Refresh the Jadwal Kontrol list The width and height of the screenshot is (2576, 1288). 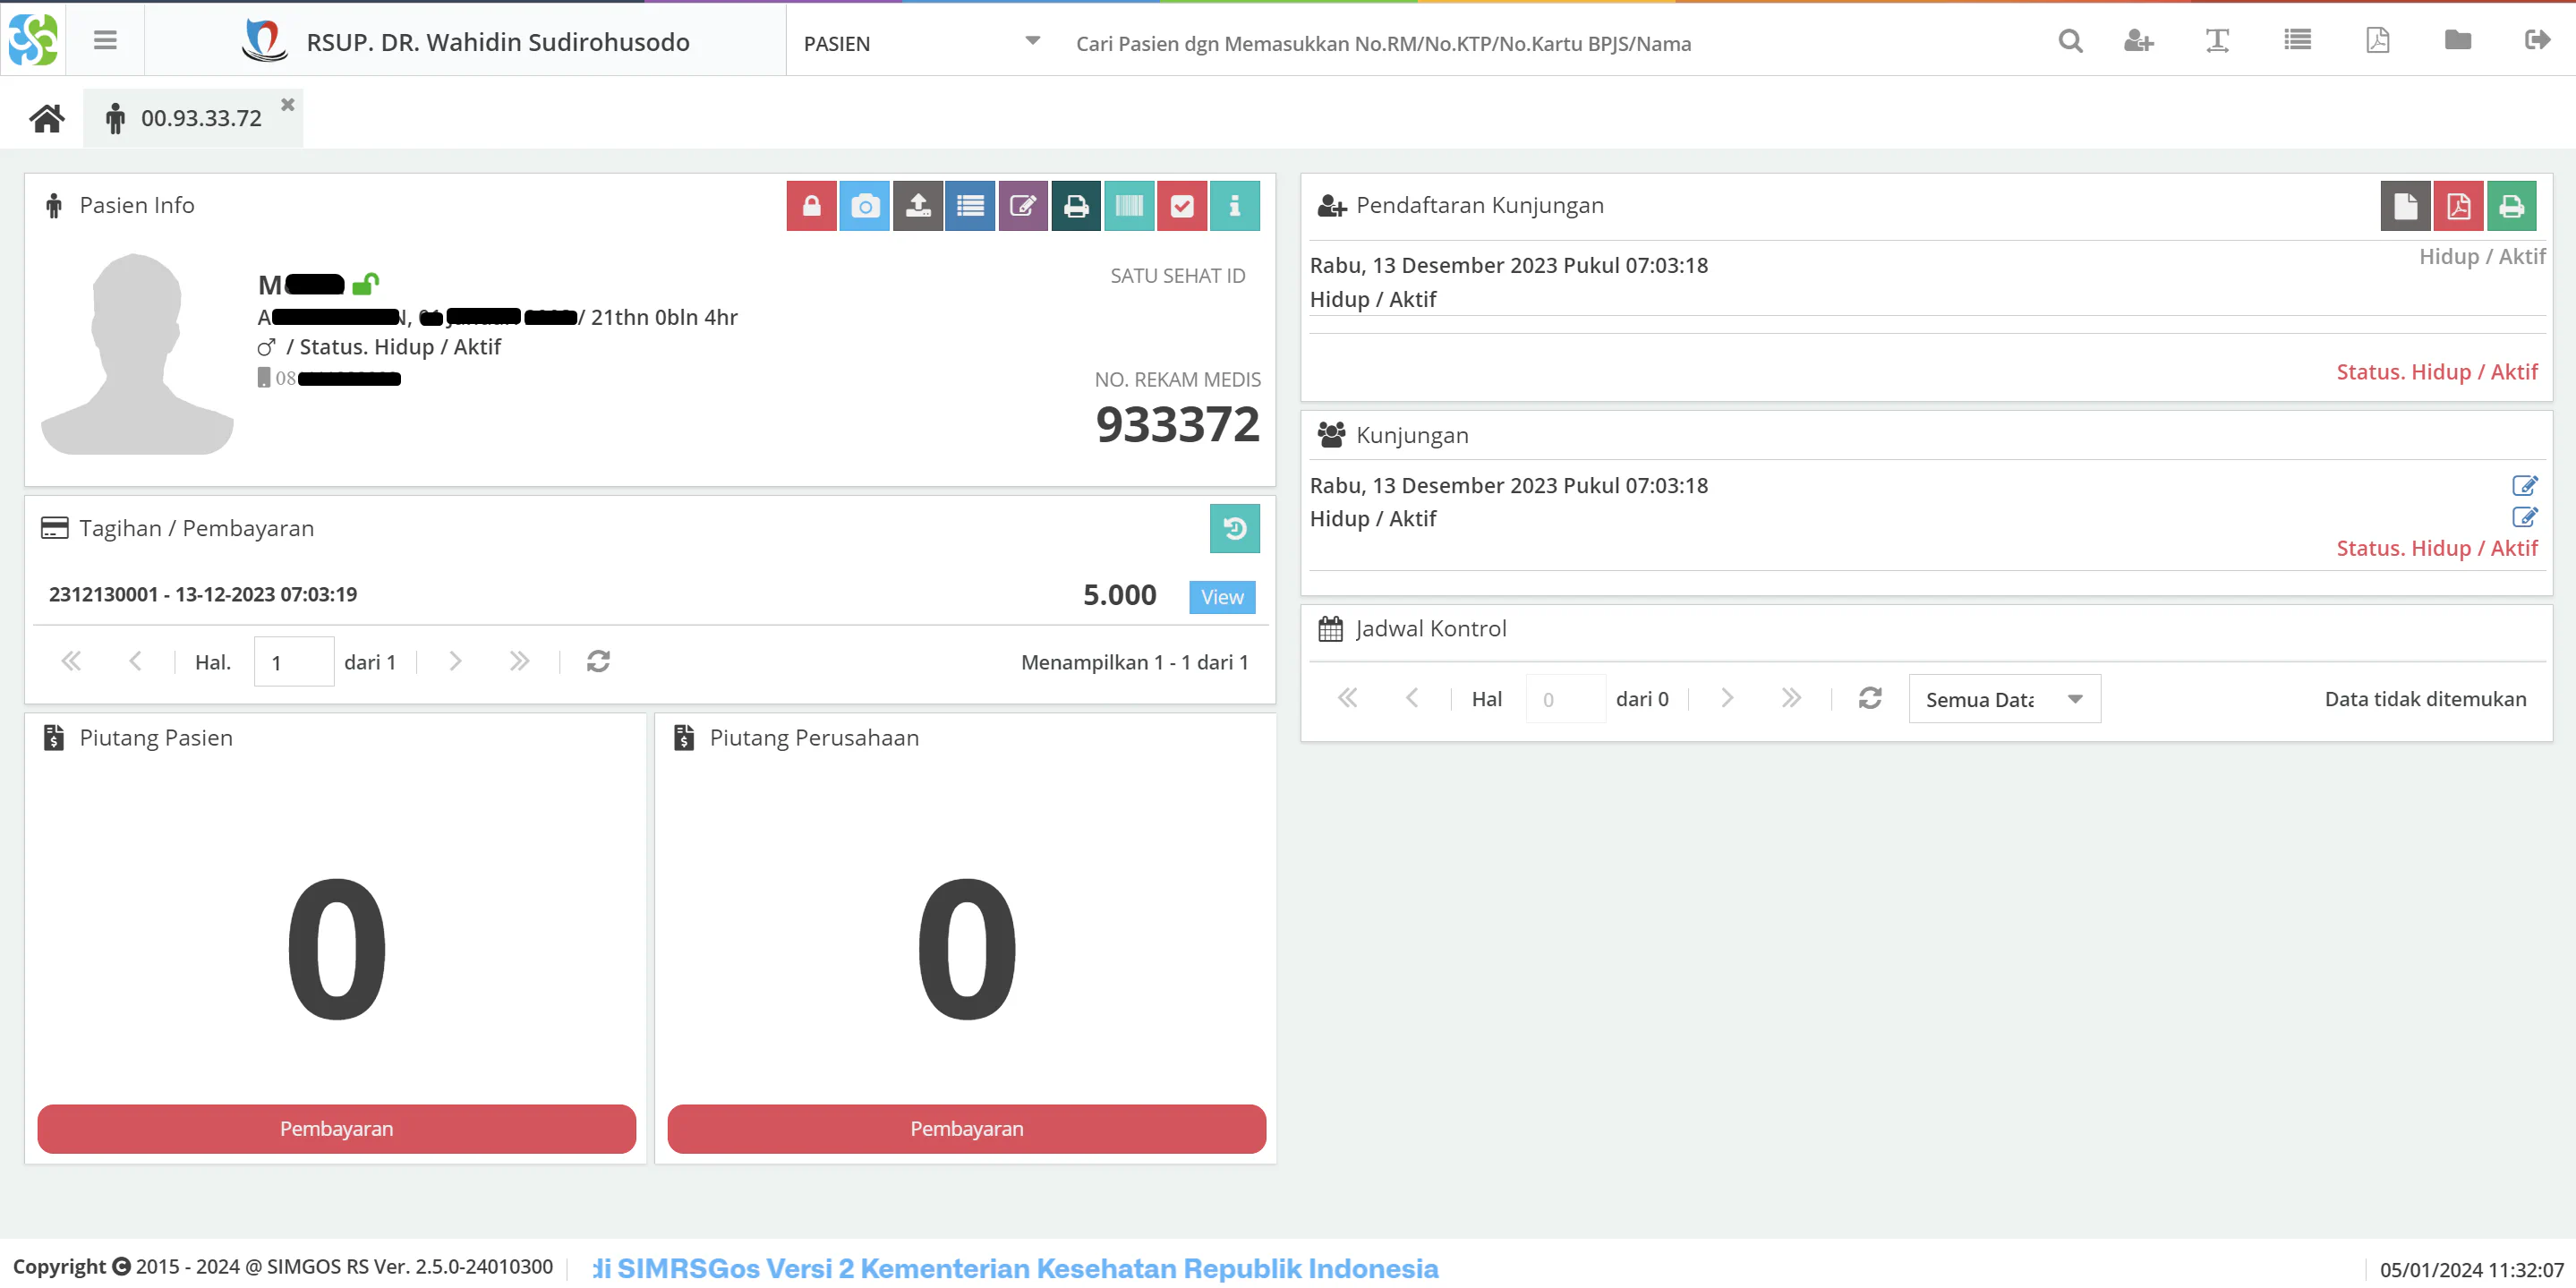[1870, 698]
